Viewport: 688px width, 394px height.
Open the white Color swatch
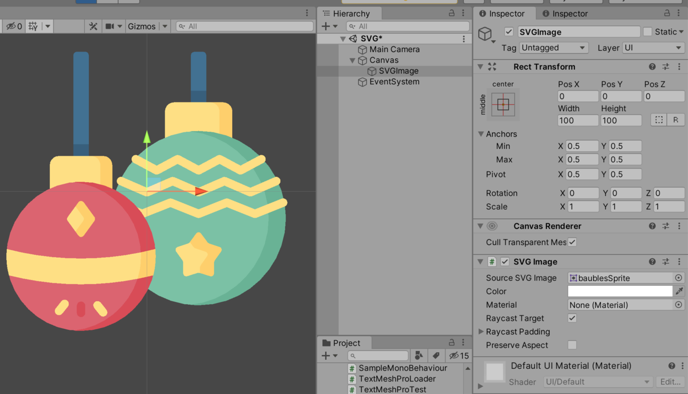[620, 291]
